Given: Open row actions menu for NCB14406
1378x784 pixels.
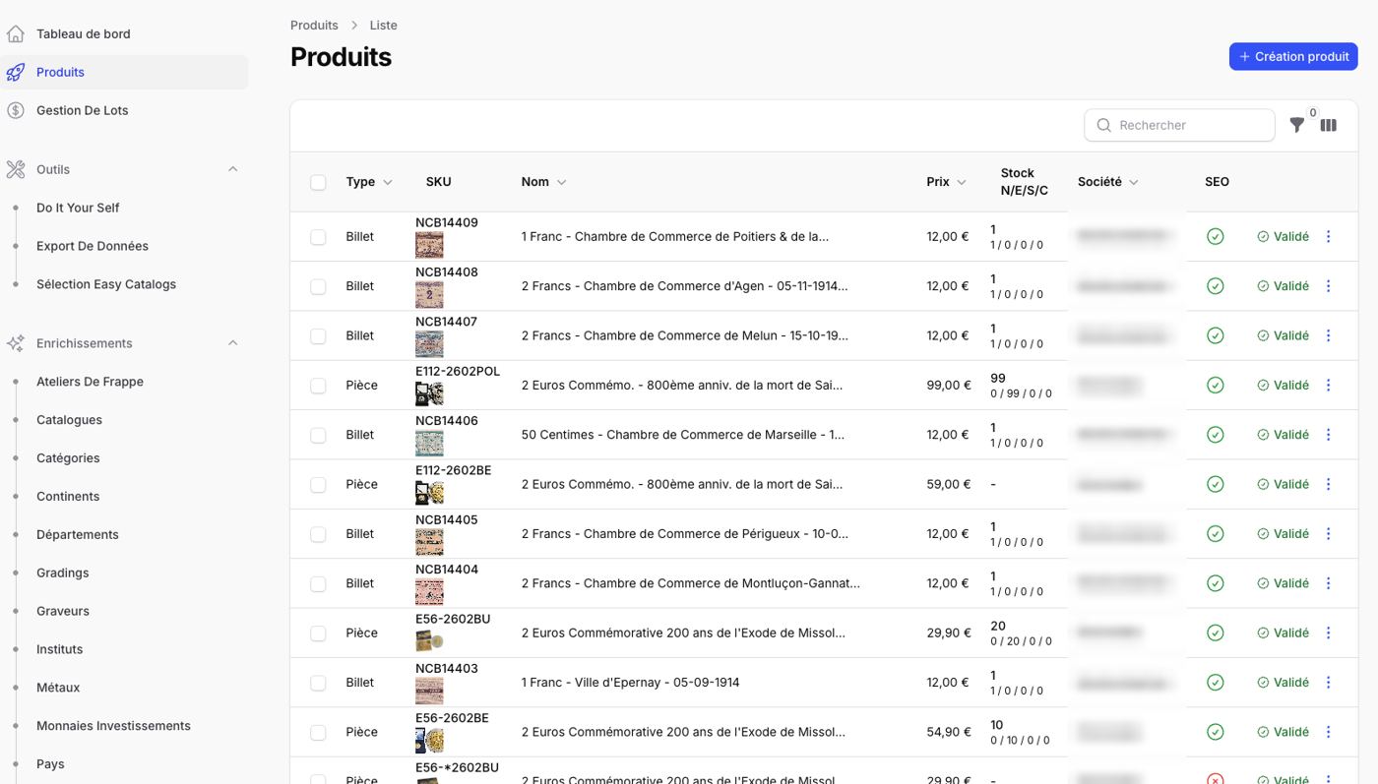Looking at the screenshot, I should click(x=1329, y=434).
